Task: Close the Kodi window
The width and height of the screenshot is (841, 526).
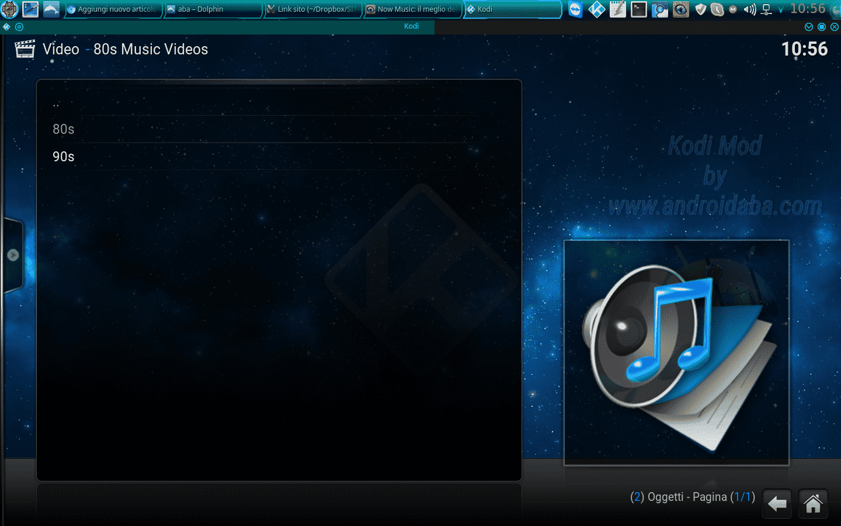Action: [835, 27]
